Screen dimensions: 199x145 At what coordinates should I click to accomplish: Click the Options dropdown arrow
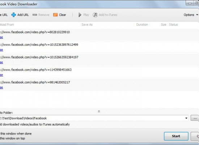click(x=197, y=15)
